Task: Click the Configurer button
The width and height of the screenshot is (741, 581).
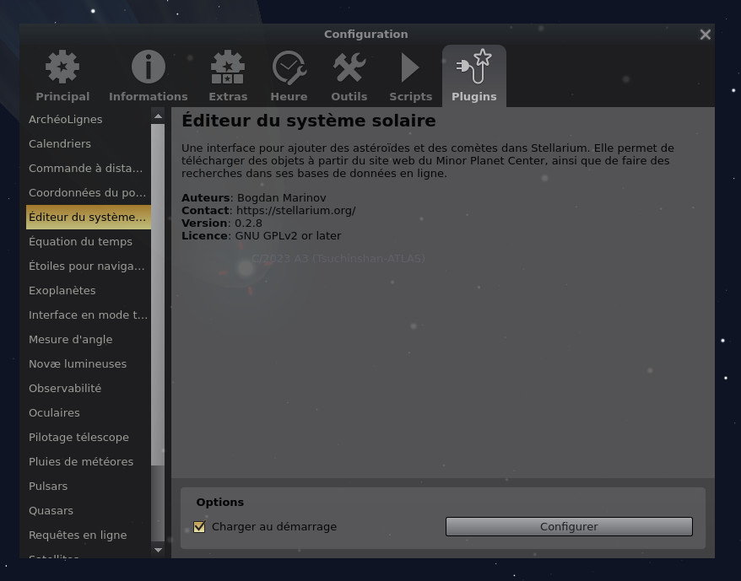Action: (569, 527)
